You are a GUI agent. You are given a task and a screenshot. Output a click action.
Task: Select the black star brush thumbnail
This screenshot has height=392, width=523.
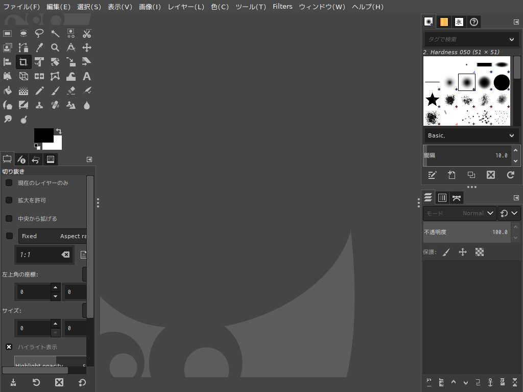[x=432, y=100]
